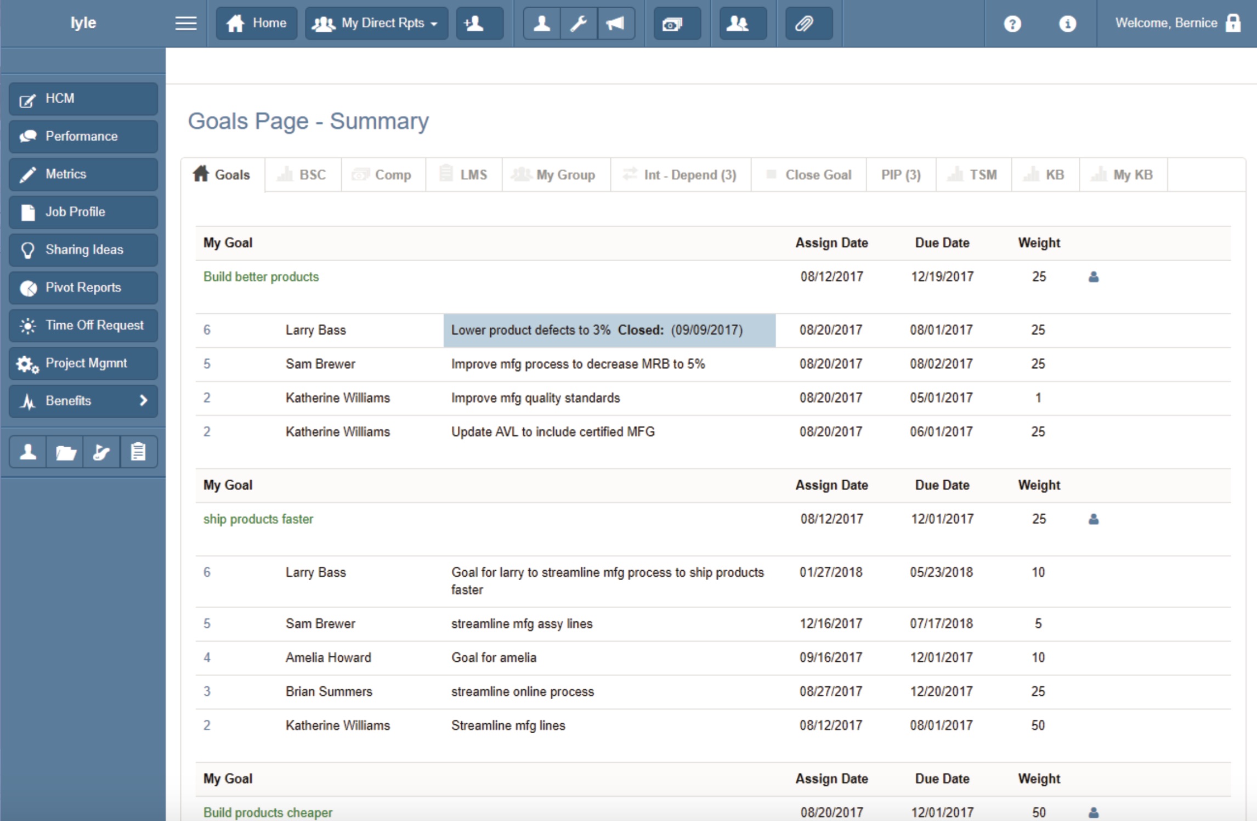Open the Performance sidebar section

pyautogui.click(x=83, y=136)
